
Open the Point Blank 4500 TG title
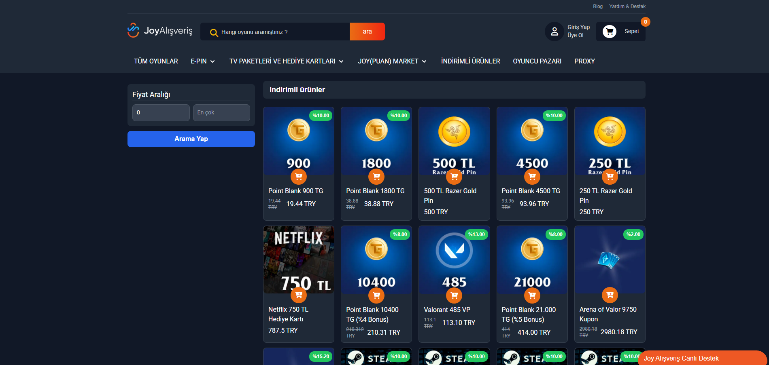point(531,191)
